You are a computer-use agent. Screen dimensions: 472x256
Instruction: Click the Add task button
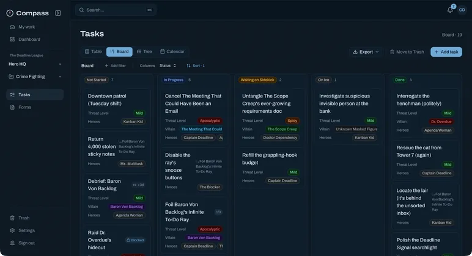pos(446,52)
